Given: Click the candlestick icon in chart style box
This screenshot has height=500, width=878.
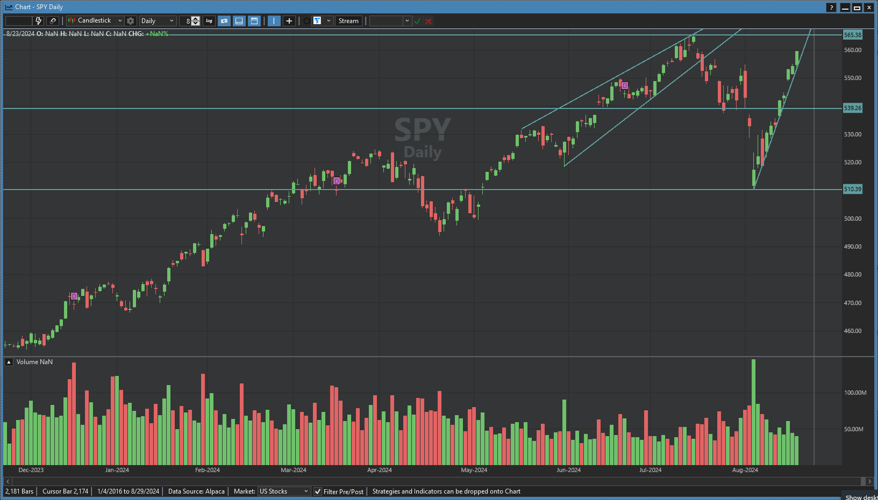Looking at the screenshot, I should coord(72,21).
